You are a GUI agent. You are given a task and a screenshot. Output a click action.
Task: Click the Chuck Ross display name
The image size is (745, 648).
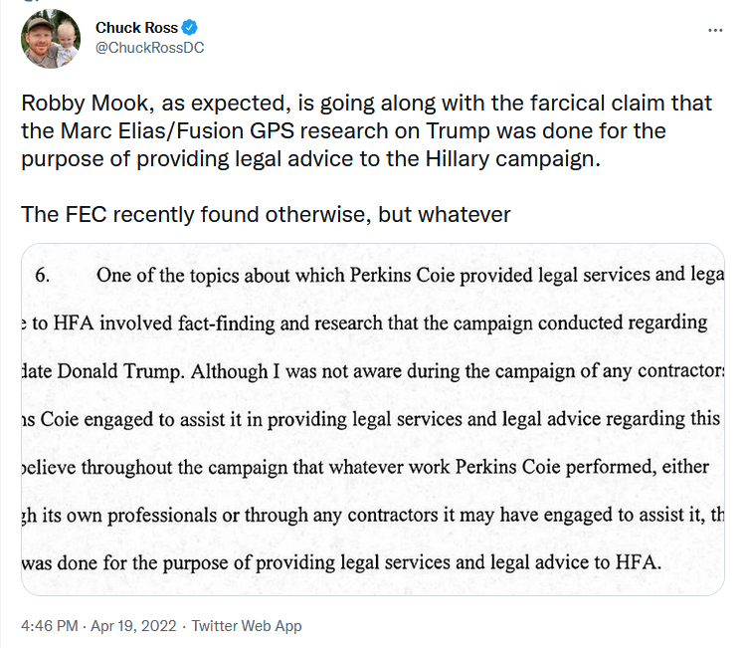tap(136, 27)
